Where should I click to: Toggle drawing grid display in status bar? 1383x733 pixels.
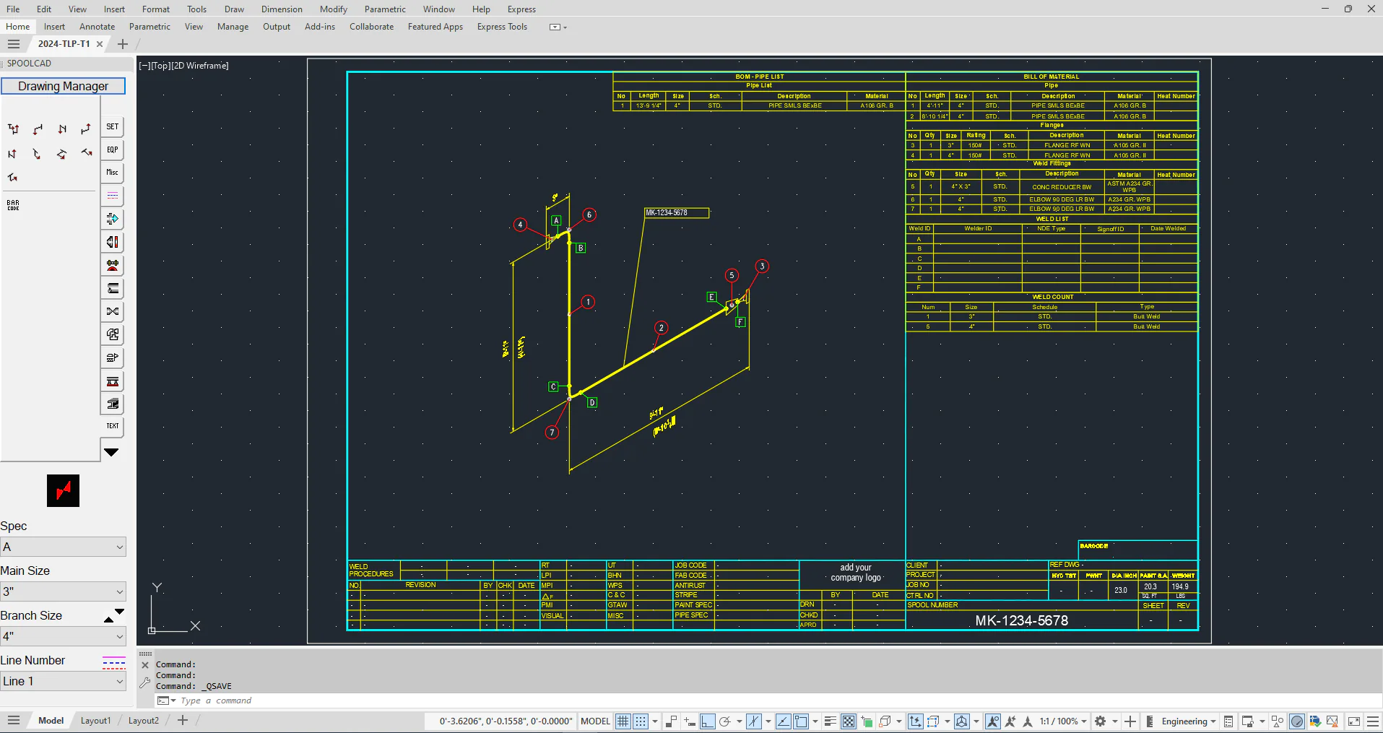(x=623, y=721)
